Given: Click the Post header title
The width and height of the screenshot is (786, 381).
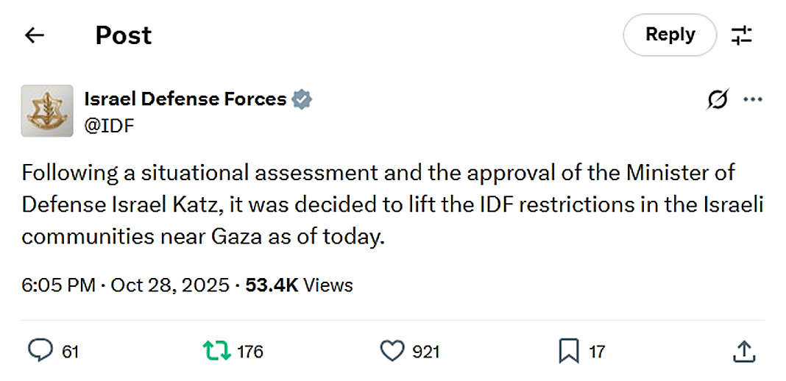Looking at the screenshot, I should (x=124, y=35).
